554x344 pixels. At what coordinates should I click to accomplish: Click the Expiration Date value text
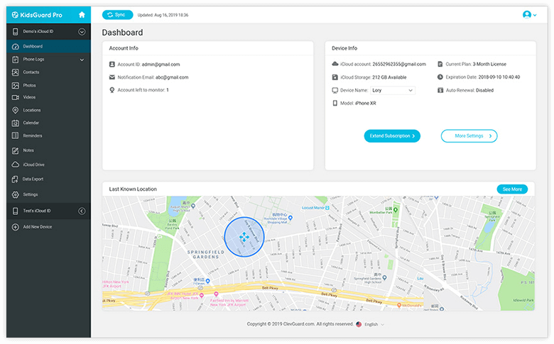click(499, 77)
